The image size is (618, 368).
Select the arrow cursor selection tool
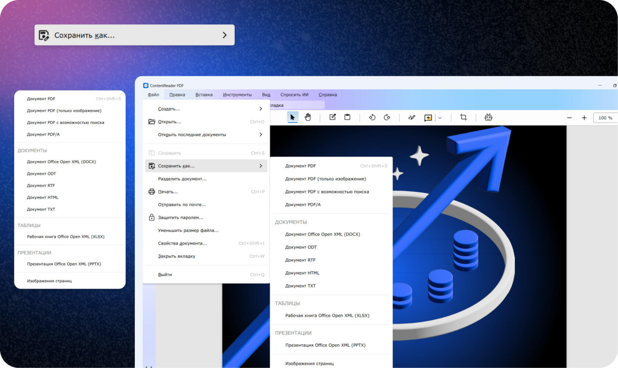point(293,117)
